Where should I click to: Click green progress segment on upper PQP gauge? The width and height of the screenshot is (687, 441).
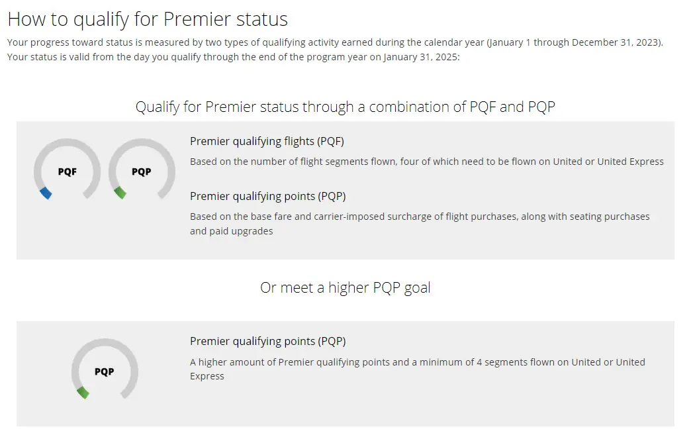coord(120,193)
